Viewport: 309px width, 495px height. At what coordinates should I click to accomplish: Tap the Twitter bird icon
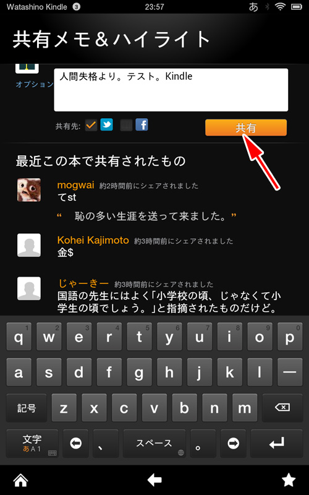click(106, 125)
